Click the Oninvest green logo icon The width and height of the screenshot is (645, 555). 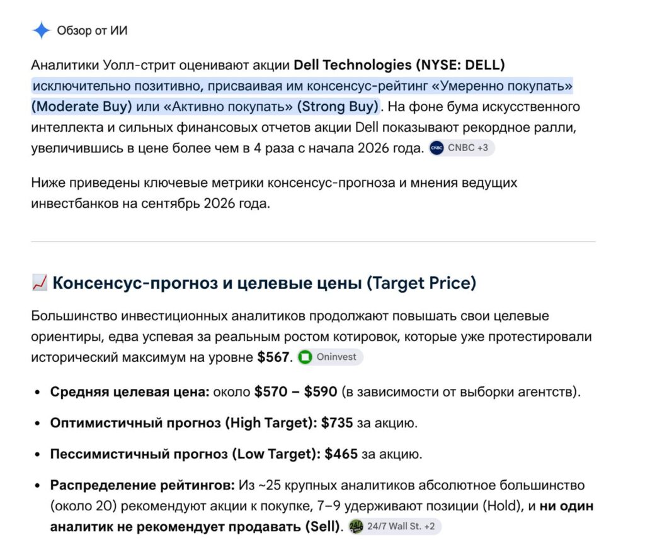(x=305, y=357)
